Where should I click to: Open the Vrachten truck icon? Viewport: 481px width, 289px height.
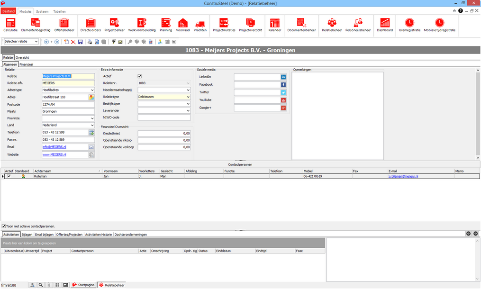200,25
